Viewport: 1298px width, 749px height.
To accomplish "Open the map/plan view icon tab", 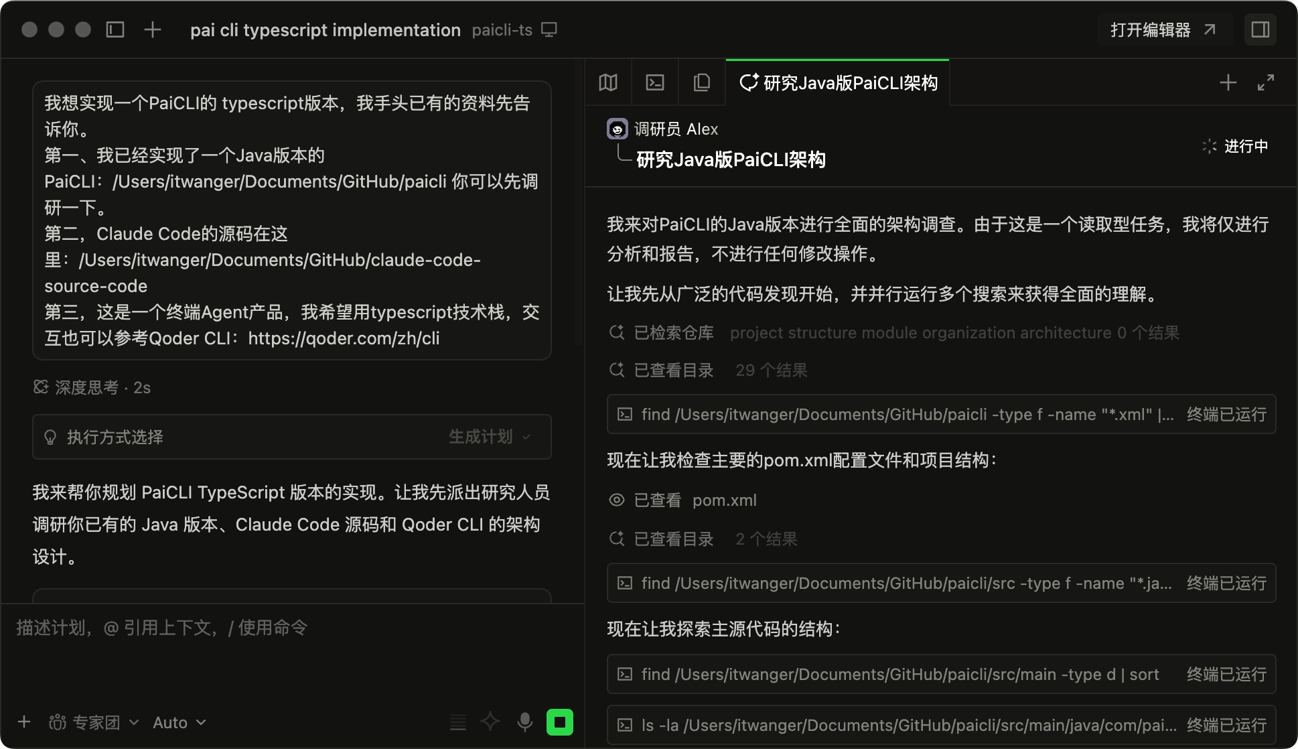I will (x=608, y=82).
